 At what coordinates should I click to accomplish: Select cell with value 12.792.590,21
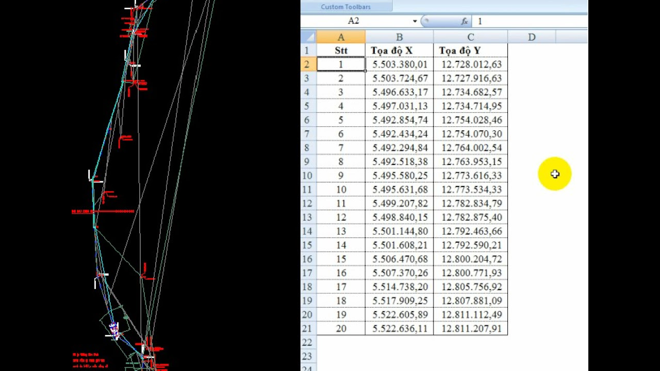(x=470, y=245)
